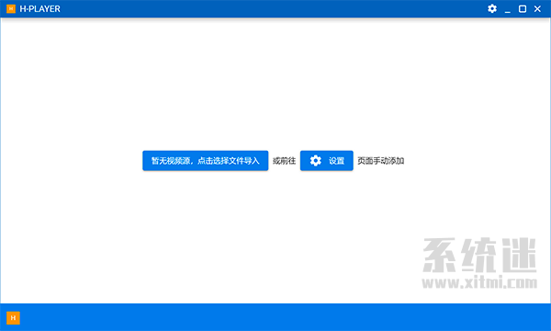This screenshot has height=331, width=551.
Task: Click the empty area of the bottom blue bar
Action: click(x=281, y=317)
